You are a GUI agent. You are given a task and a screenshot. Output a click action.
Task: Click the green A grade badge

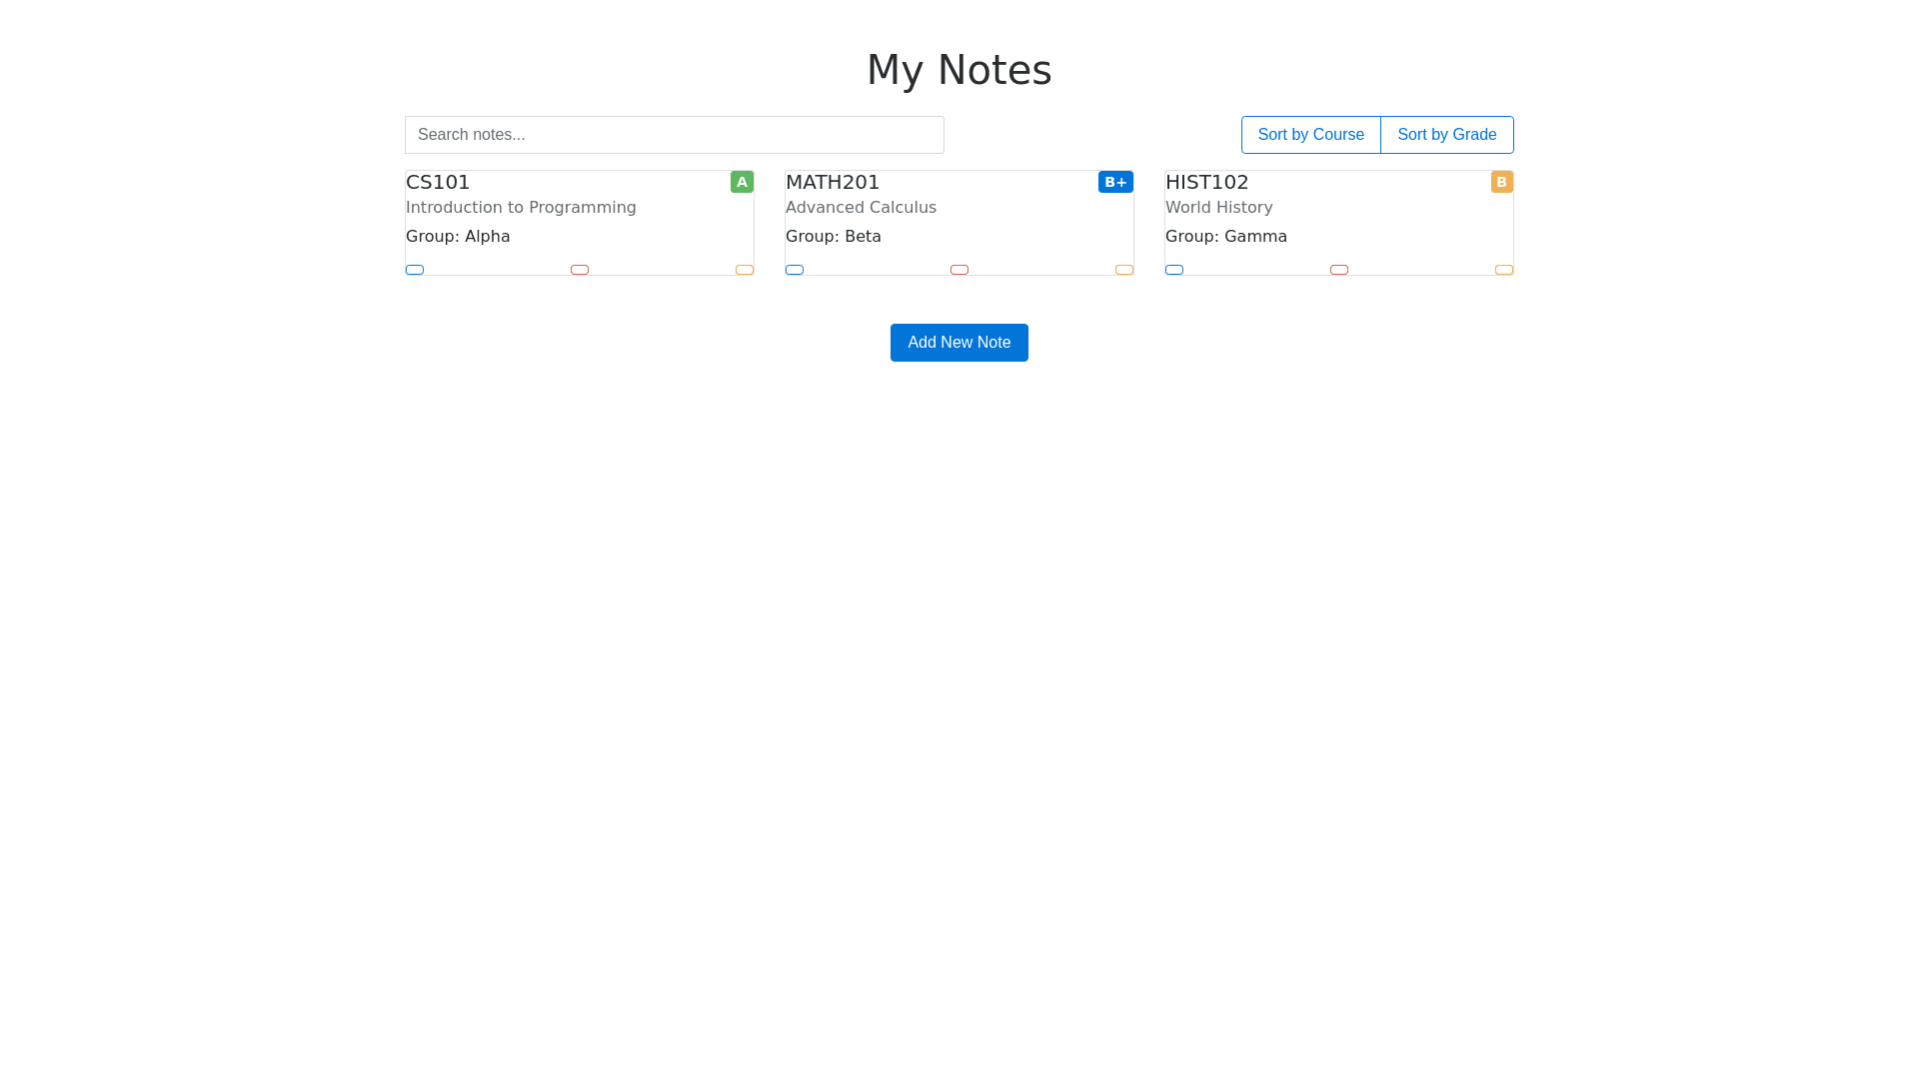742,182
